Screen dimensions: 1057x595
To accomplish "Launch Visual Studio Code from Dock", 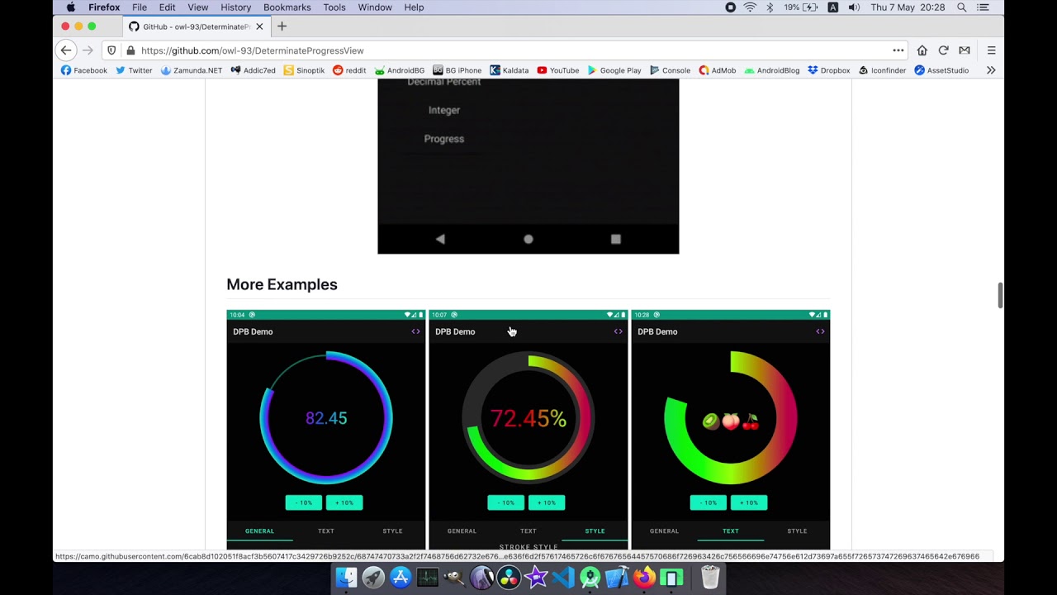I will [x=563, y=577].
